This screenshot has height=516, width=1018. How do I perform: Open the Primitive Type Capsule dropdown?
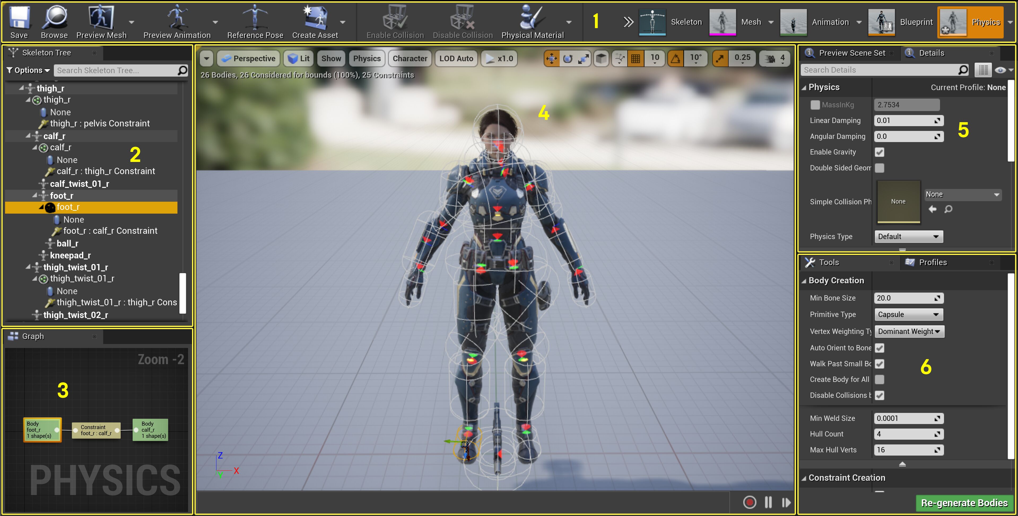[908, 315]
